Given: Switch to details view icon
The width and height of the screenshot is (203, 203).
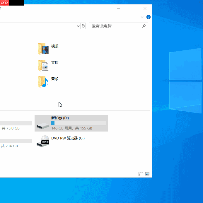Looking at the screenshot, I should [x=141, y=174].
